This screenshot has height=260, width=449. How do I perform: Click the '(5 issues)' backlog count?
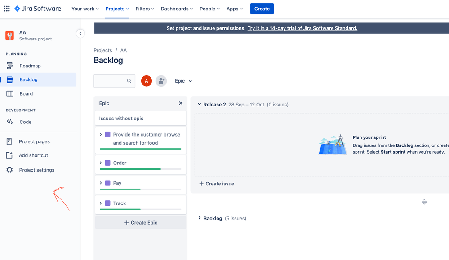(236, 218)
